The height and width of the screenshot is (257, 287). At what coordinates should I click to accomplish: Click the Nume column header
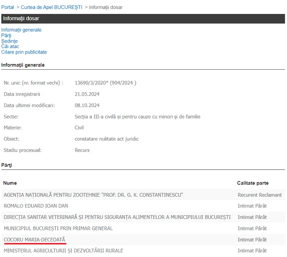[x=10, y=183]
